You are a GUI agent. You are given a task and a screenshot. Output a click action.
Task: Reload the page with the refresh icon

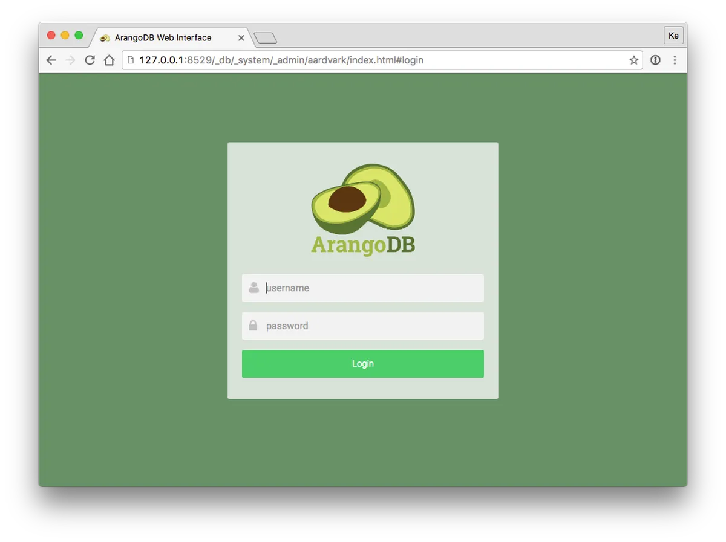90,60
